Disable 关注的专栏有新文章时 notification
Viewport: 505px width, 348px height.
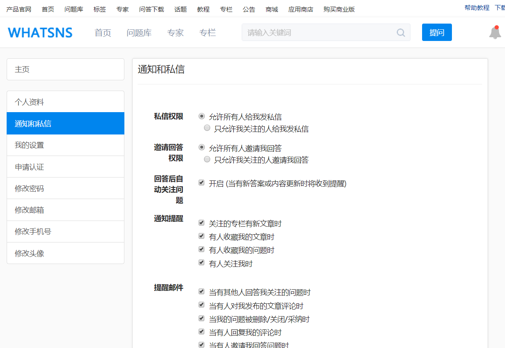(202, 223)
